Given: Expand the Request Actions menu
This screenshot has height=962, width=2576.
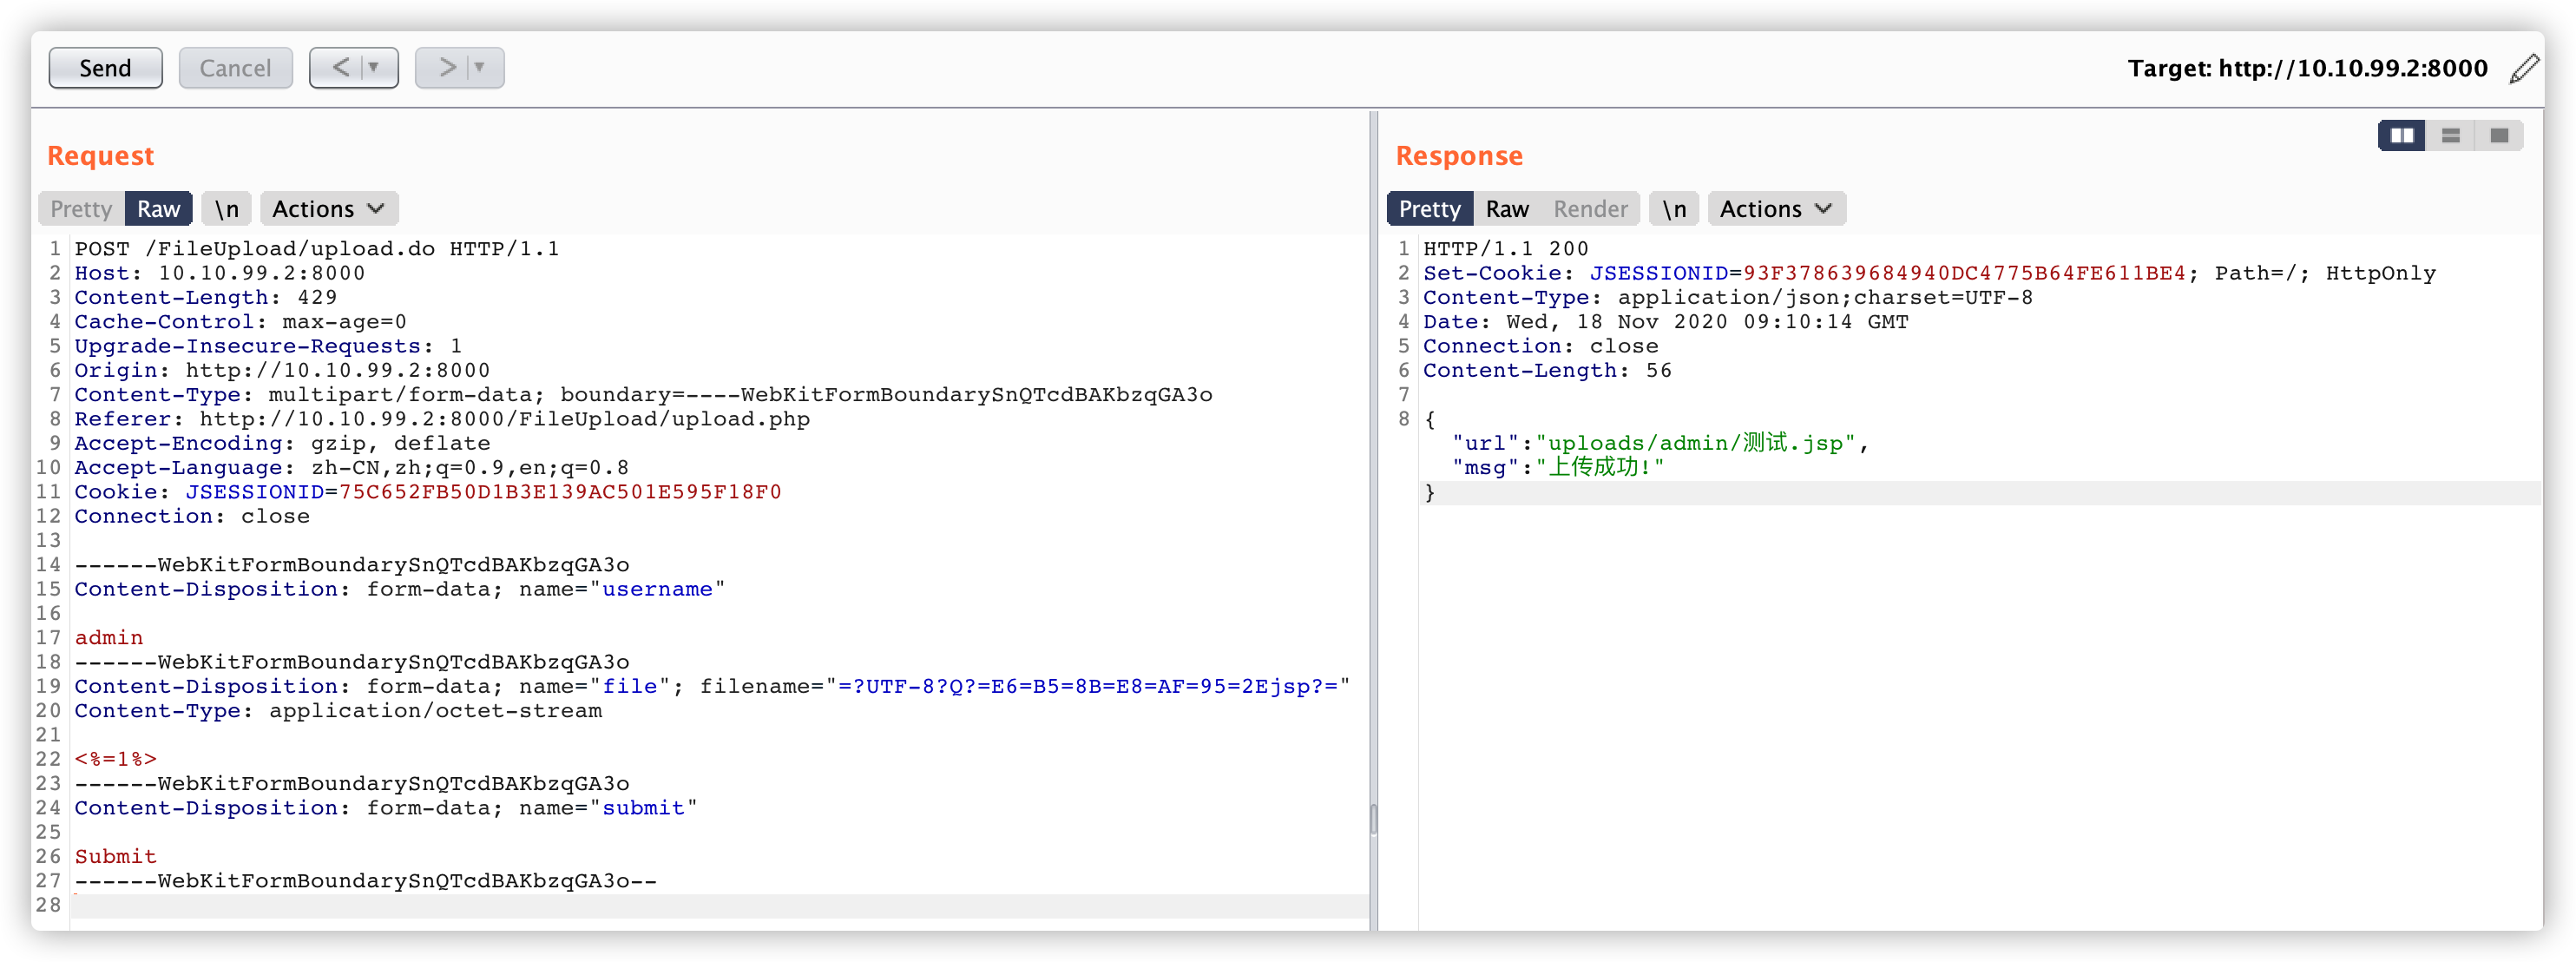Looking at the screenshot, I should pyautogui.click(x=328, y=209).
